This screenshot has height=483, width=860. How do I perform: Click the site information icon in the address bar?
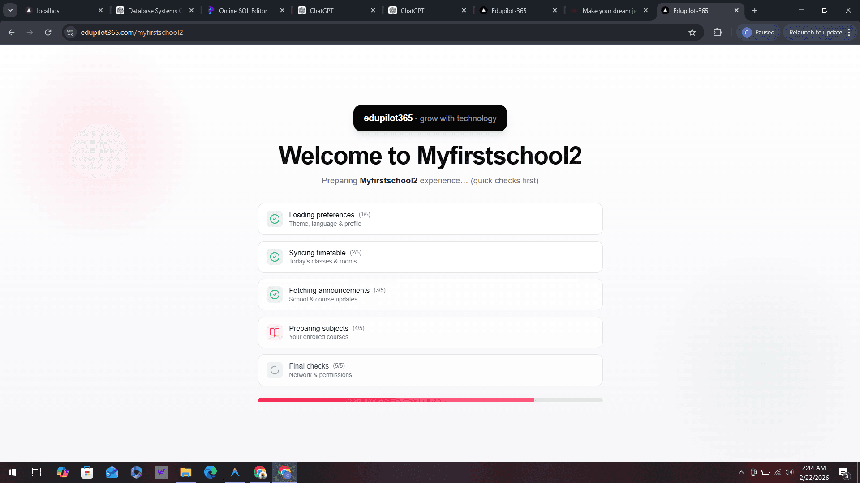pos(70,32)
